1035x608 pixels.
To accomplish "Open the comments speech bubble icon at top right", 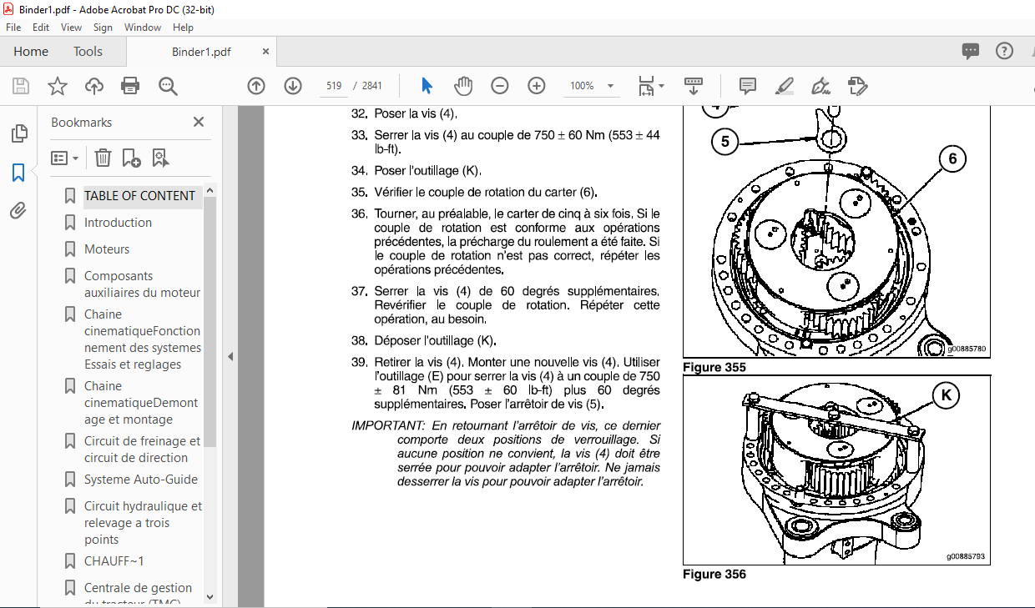I will tap(970, 51).
